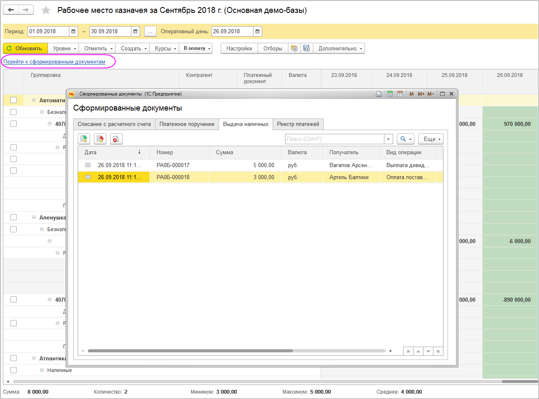Clear the search field with the x button
Screen dimensions: 539x399
coord(388,139)
